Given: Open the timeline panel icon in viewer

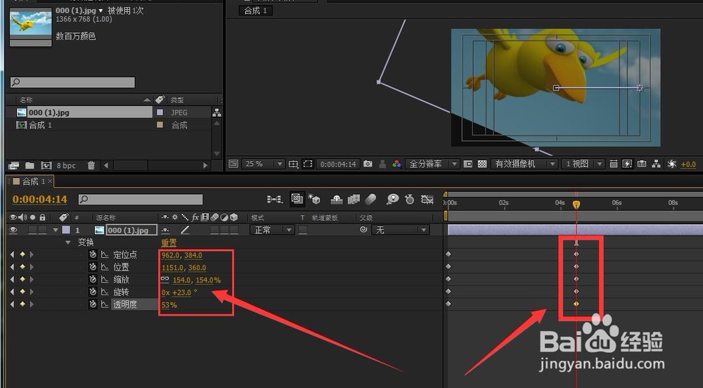Looking at the screenshot, I should [x=642, y=164].
